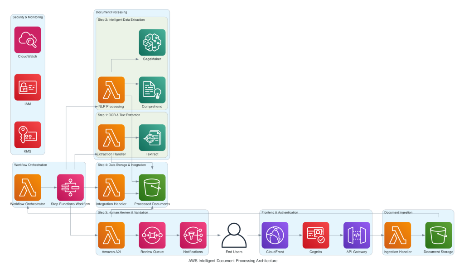Select the NLP Processing text label
Screen dimensions: 464x268
coord(111,107)
